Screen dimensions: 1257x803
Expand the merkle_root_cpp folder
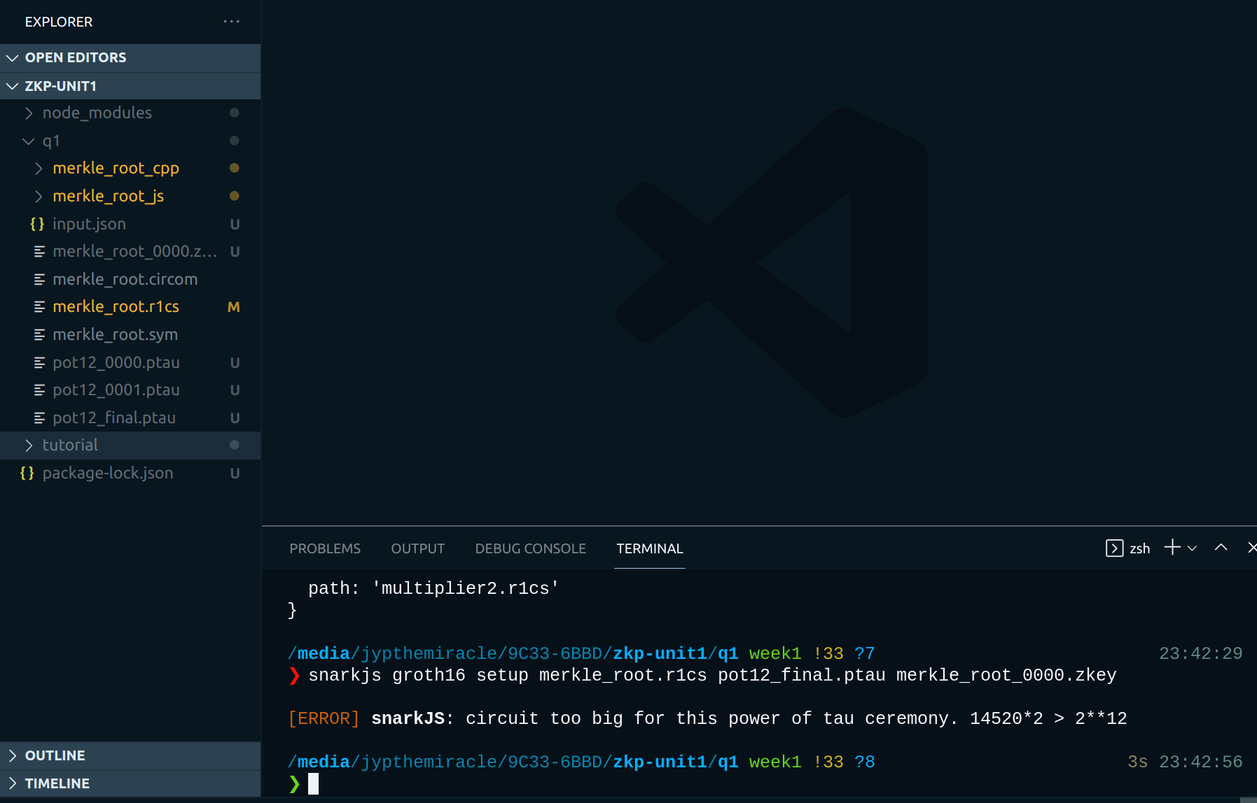[x=130, y=168]
